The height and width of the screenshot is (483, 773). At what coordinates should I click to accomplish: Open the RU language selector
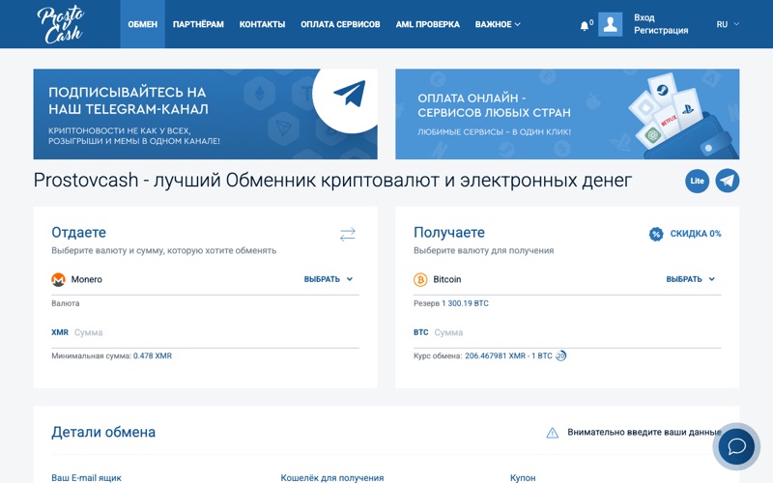728,24
